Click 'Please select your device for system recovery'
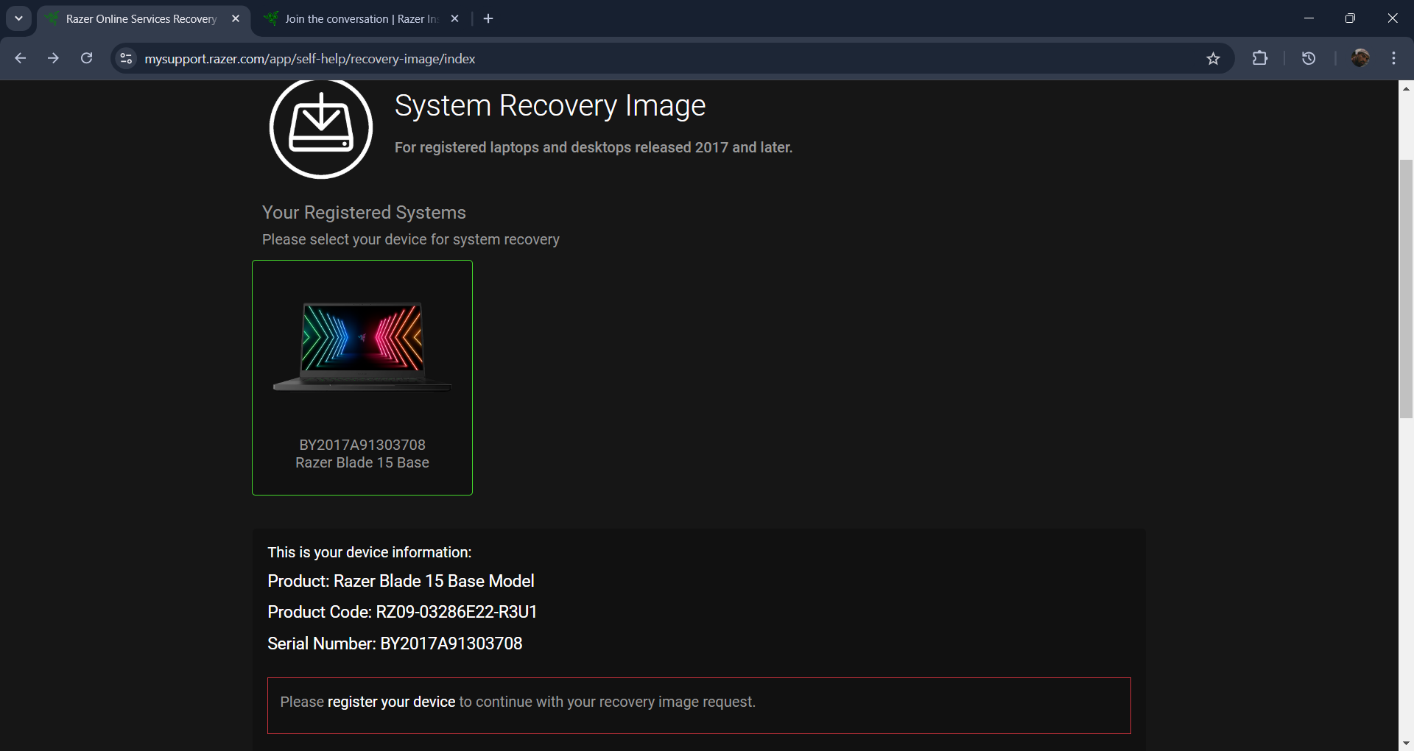This screenshot has height=751, width=1414. tap(411, 239)
